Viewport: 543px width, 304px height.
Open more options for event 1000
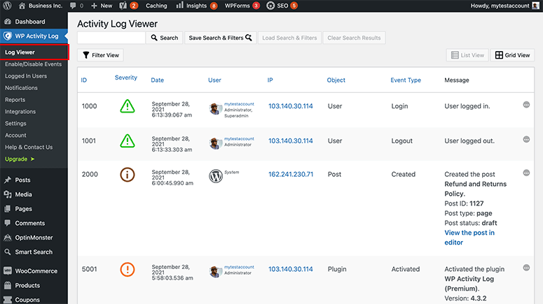(526, 105)
